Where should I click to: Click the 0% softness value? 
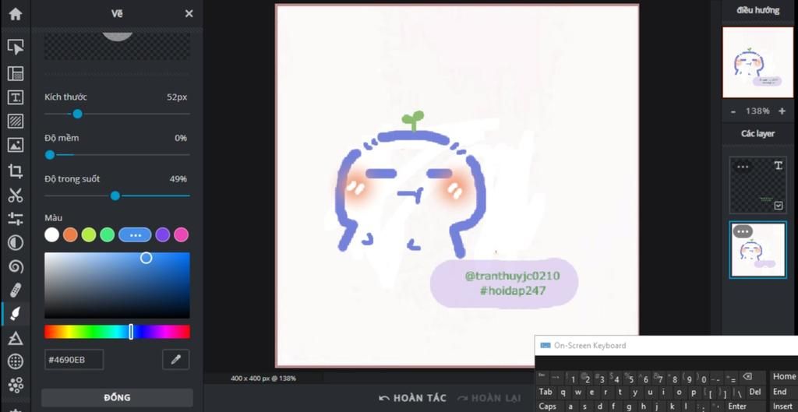pos(181,138)
